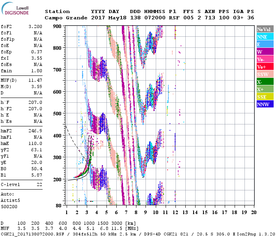Click the foF2 value 3.200
This screenshot has height=237, width=276.
click(x=35, y=26)
